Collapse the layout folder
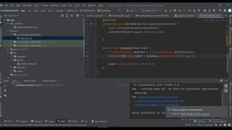 pos(11,60)
